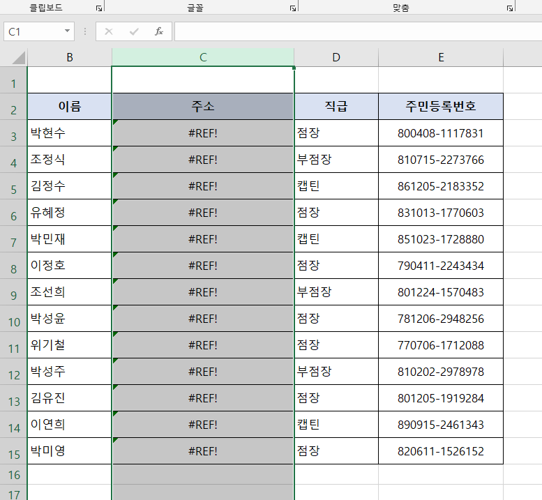Select row 1 header
The height and width of the screenshot is (500, 542).
13,79
